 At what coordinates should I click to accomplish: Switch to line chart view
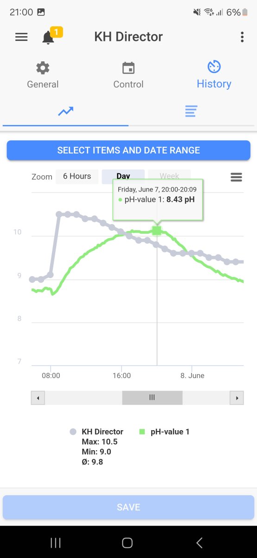click(x=65, y=111)
